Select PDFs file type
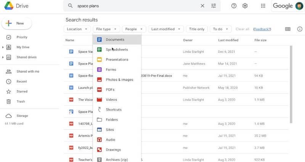 (x=117, y=90)
